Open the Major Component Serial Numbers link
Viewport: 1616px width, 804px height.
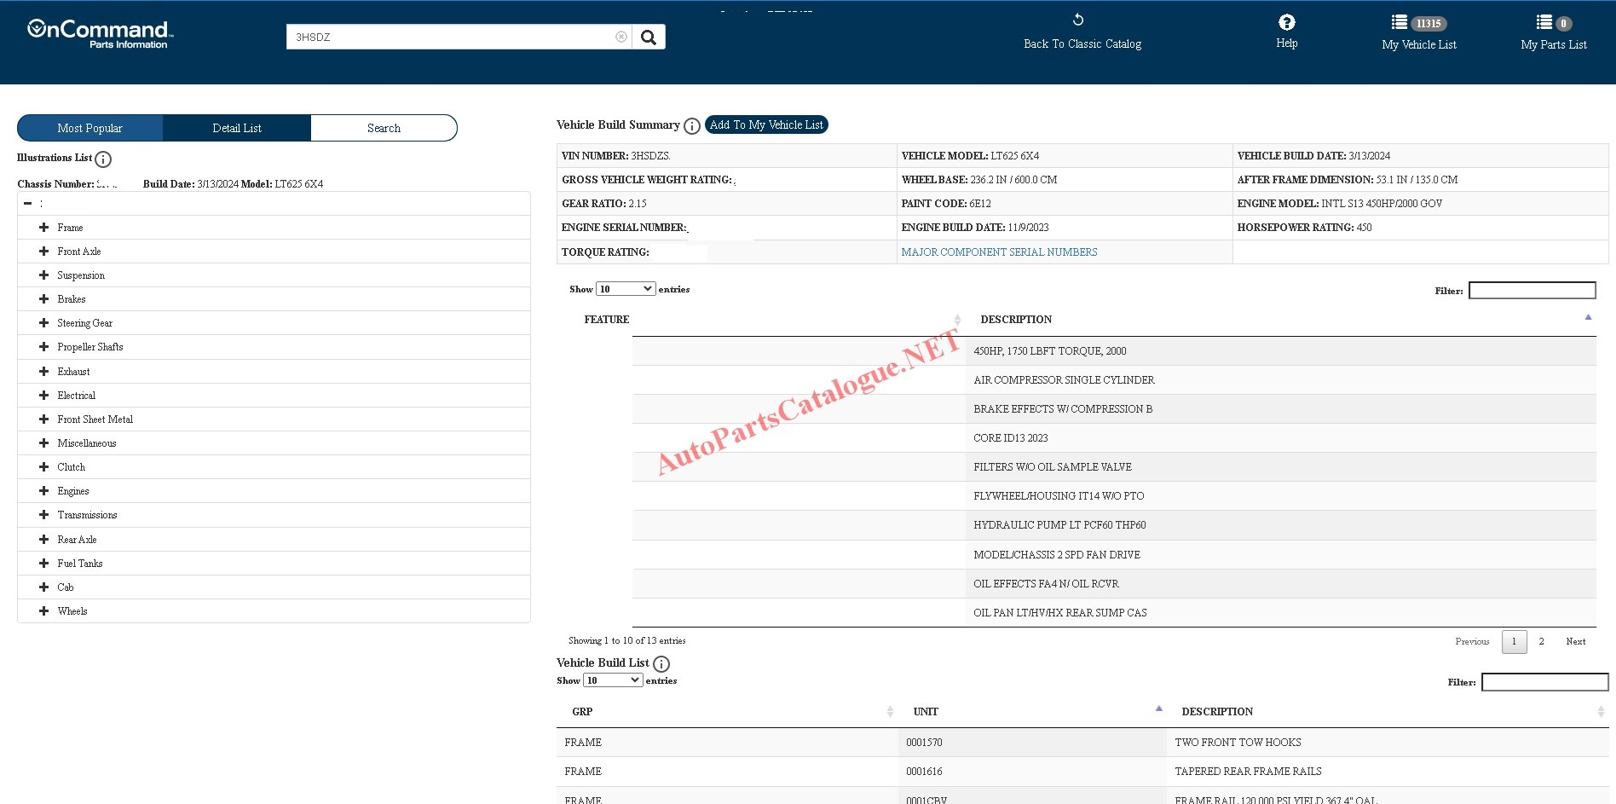point(999,252)
